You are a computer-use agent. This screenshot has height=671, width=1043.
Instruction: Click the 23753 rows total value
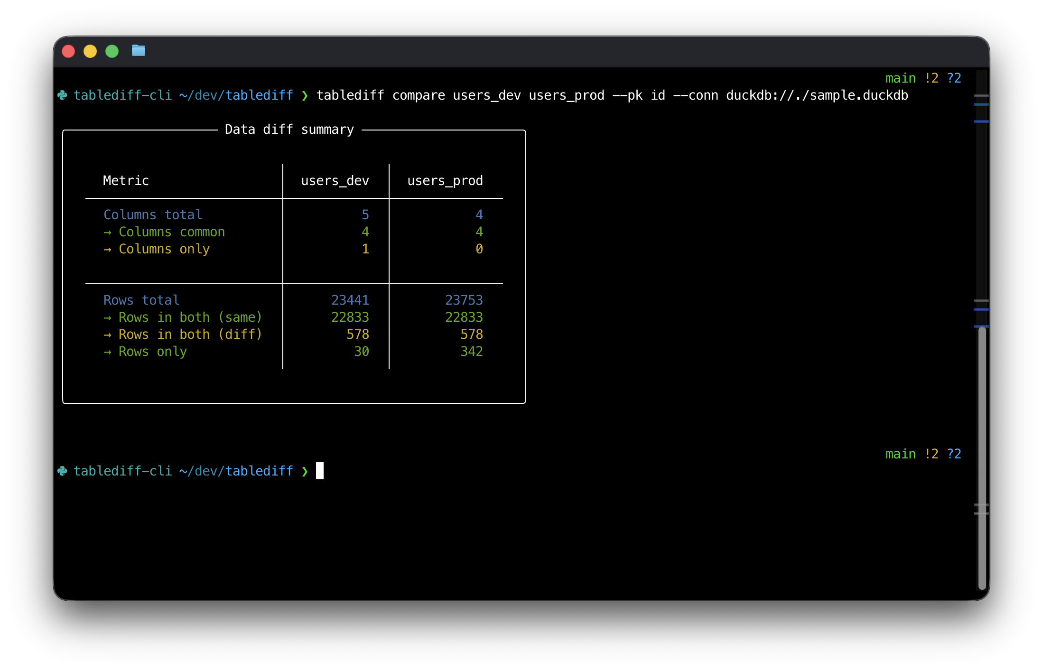click(x=464, y=300)
